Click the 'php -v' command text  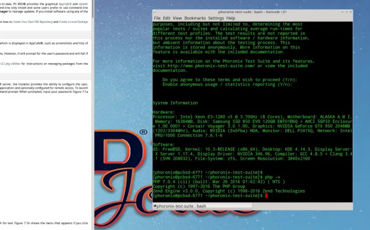tap(273, 177)
